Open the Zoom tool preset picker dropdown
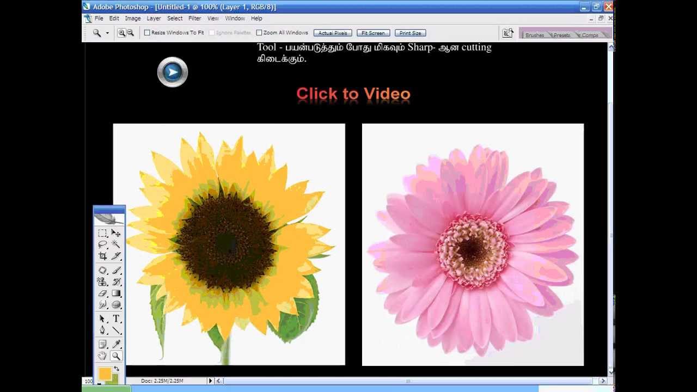 tap(107, 33)
